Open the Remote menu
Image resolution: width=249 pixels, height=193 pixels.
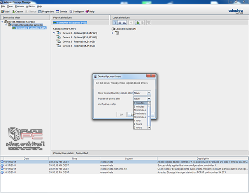pyautogui.click(x=19, y=7)
